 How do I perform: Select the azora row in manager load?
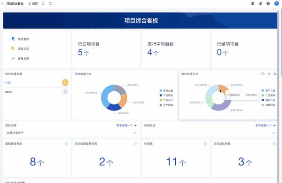point(37,92)
